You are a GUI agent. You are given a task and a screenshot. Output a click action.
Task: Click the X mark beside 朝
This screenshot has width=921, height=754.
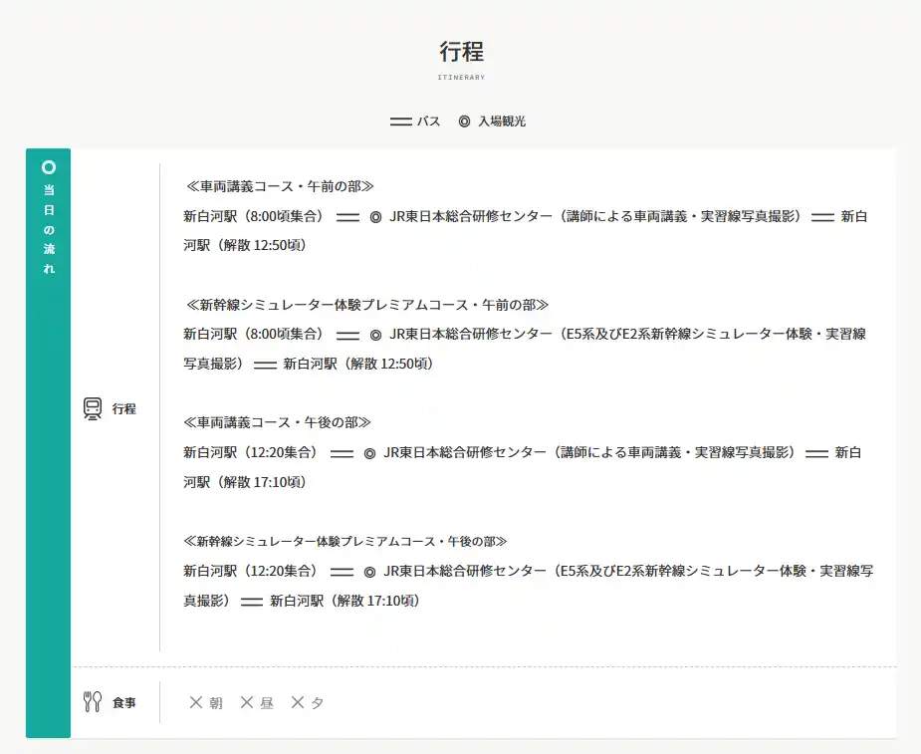tap(196, 702)
